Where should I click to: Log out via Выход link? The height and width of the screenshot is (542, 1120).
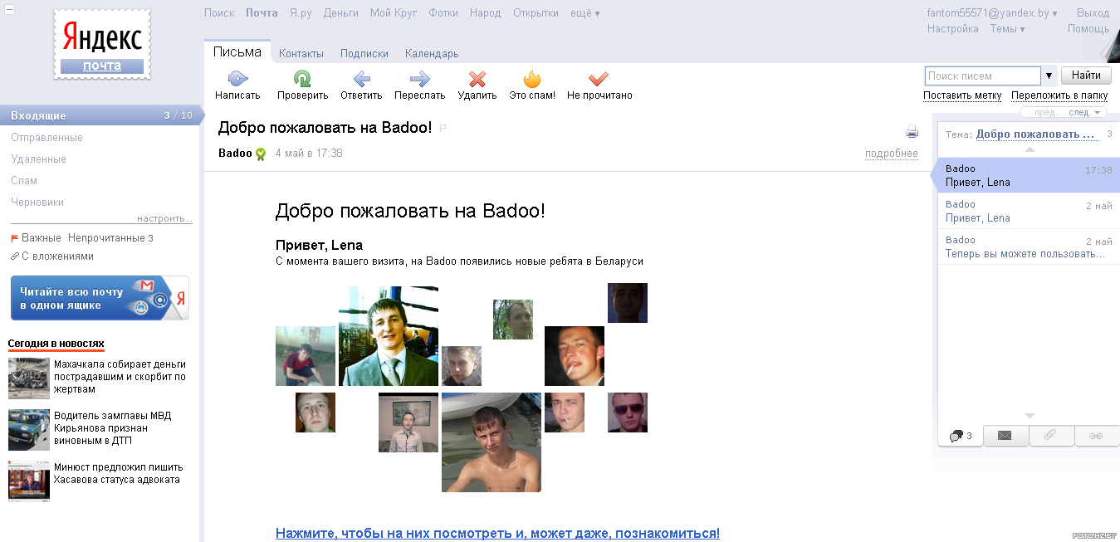[x=1093, y=13]
